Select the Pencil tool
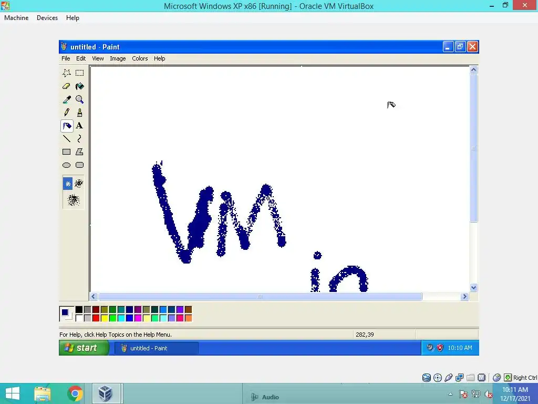The width and height of the screenshot is (538, 404). pyautogui.click(x=67, y=113)
